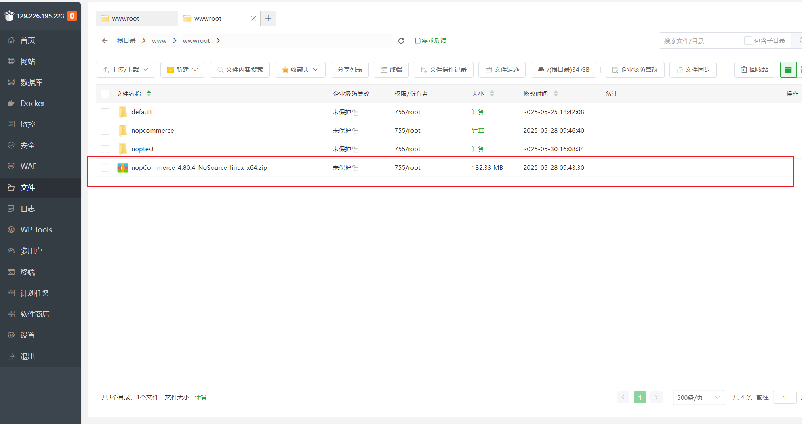Viewport: 802px width, 424px height.
Task: Open the noptest folder icon
Action: coord(122,149)
